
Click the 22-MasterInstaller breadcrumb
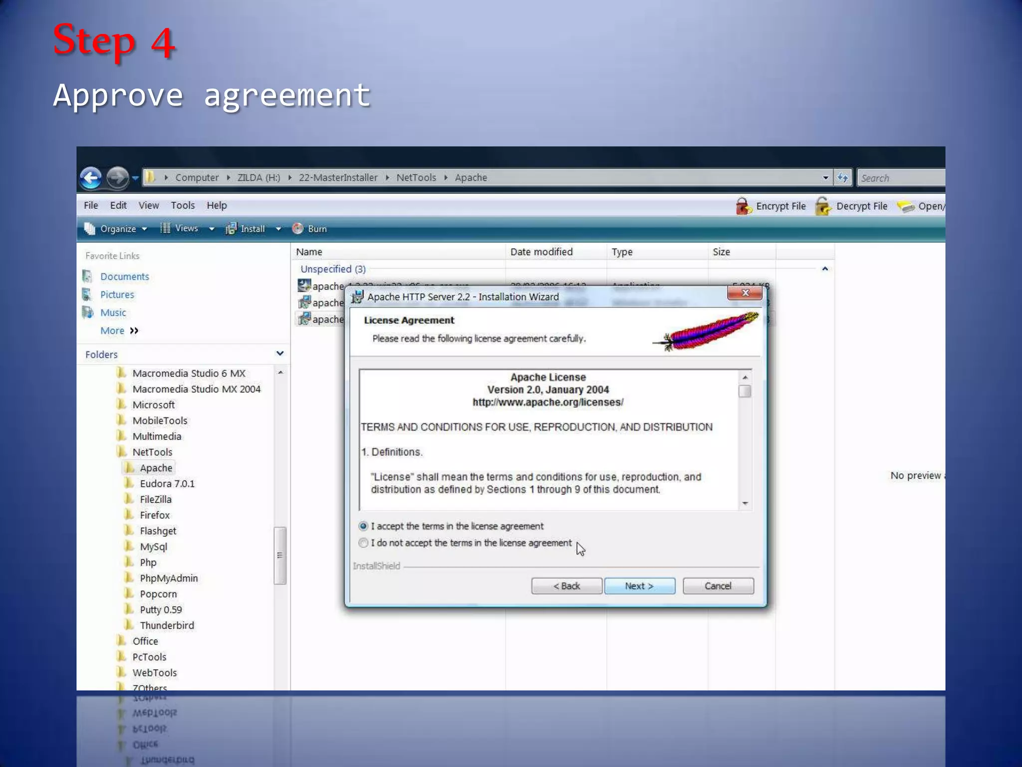tap(338, 177)
